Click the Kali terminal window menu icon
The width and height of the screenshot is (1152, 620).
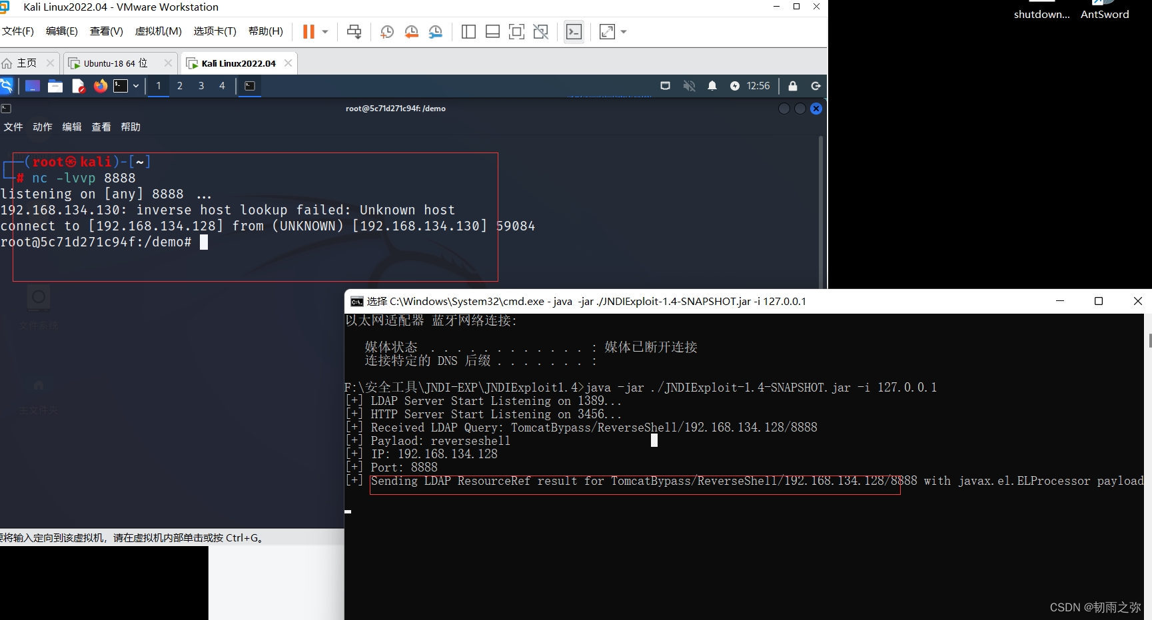tap(6, 109)
